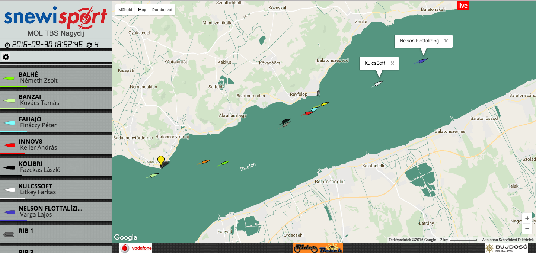Image resolution: width=536 pixels, height=253 pixels.
Task: Select the red INNOV8 boat icon
Action: point(8,145)
